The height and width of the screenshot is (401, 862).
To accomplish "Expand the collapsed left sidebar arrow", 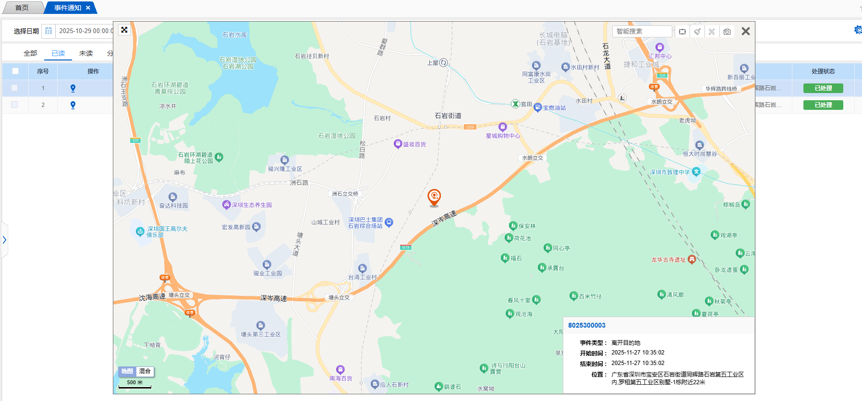I will click(x=4, y=240).
